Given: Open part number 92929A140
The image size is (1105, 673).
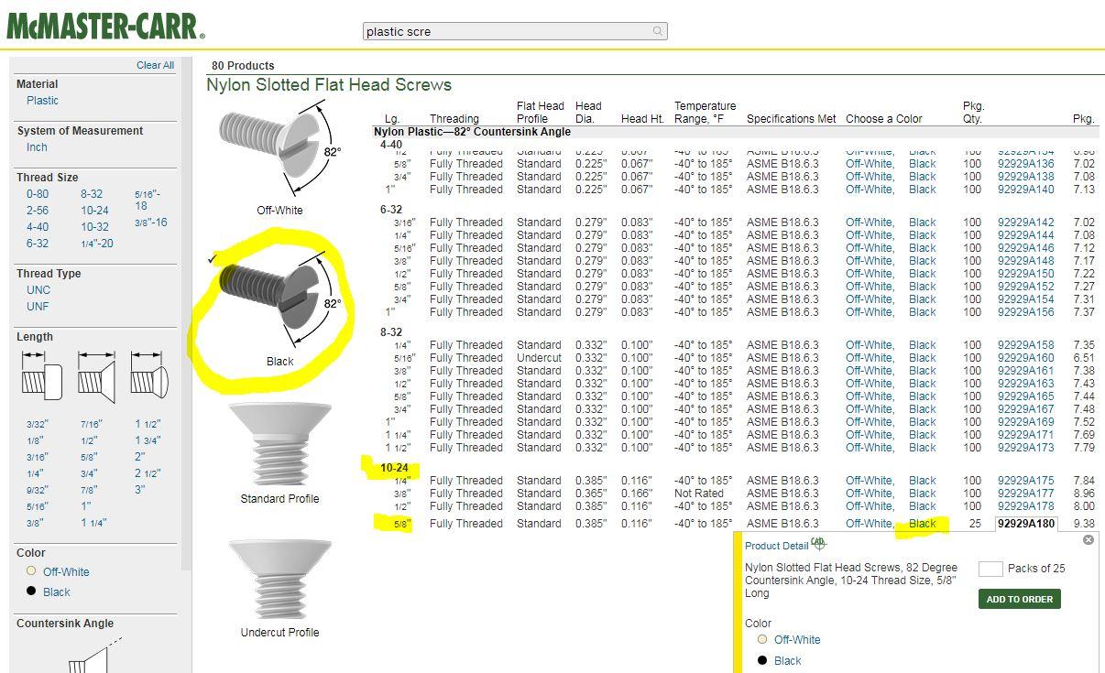Looking at the screenshot, I should coord(1025,190).
